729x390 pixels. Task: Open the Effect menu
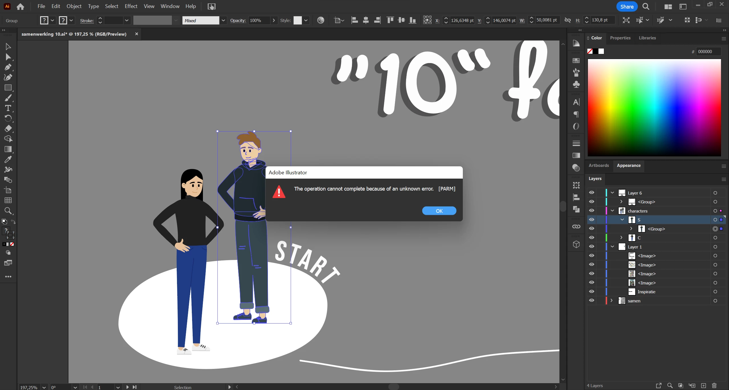(131, 6)
